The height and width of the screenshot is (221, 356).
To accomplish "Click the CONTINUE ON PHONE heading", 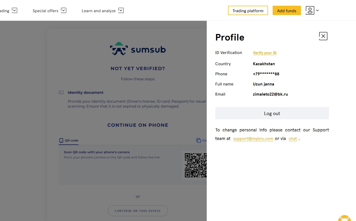I will coord(138,125).
